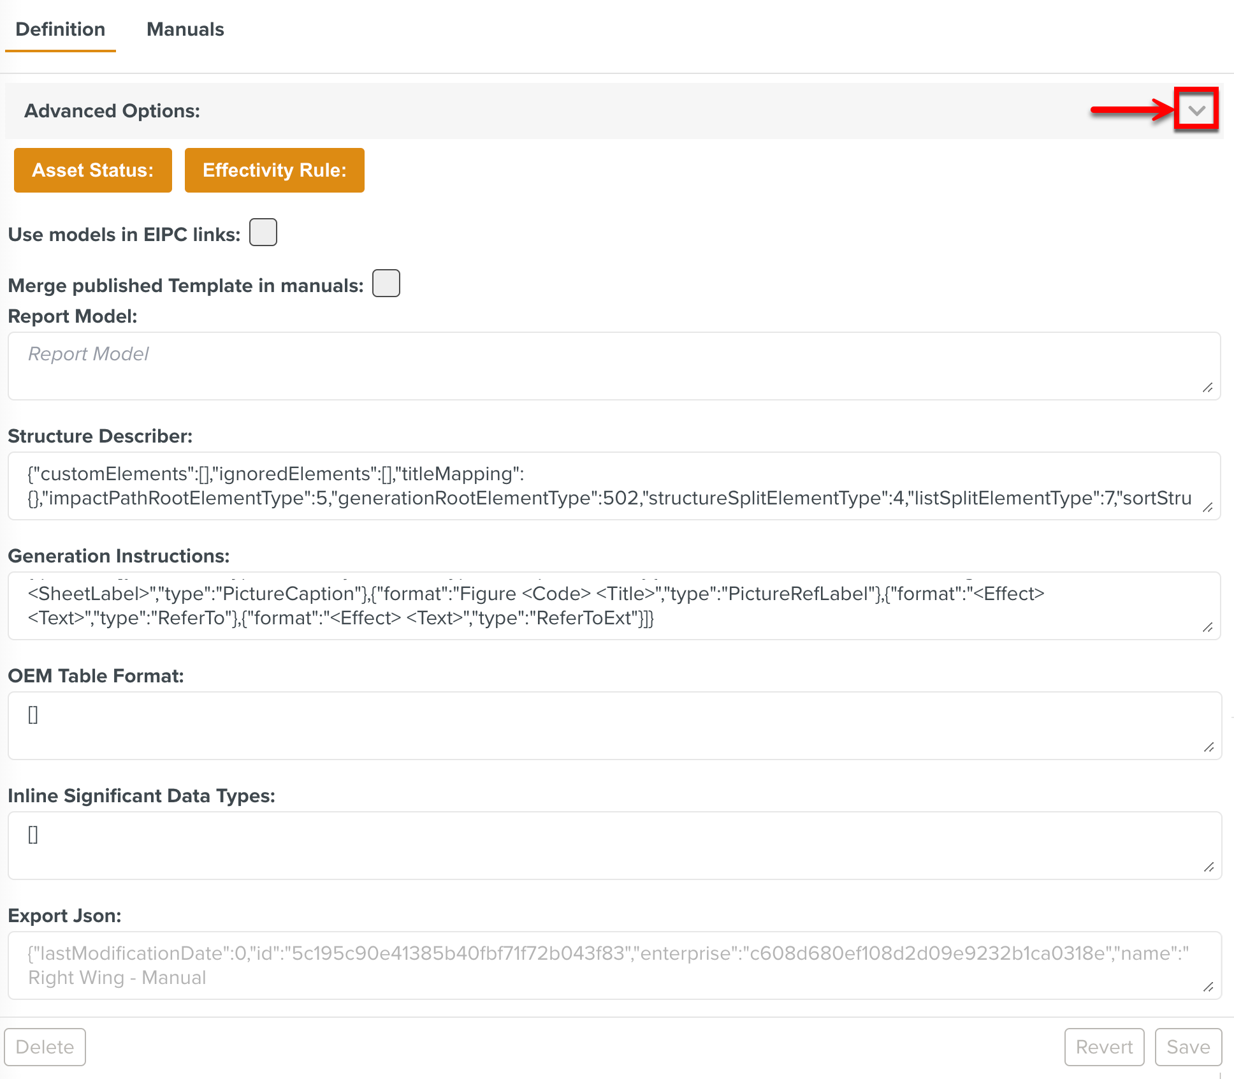Click the Advanced Options header label
This screenshot has height=1079, width=1234.
point(112,111)
